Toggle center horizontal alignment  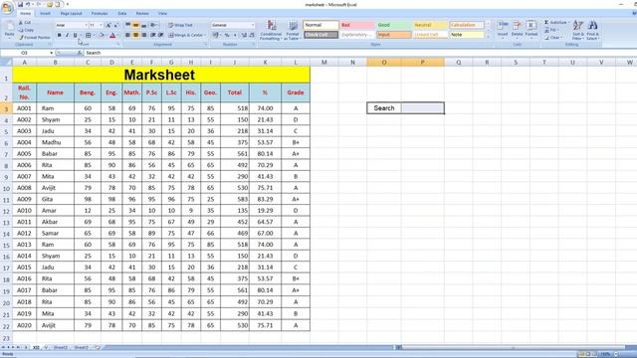point(135,36)
